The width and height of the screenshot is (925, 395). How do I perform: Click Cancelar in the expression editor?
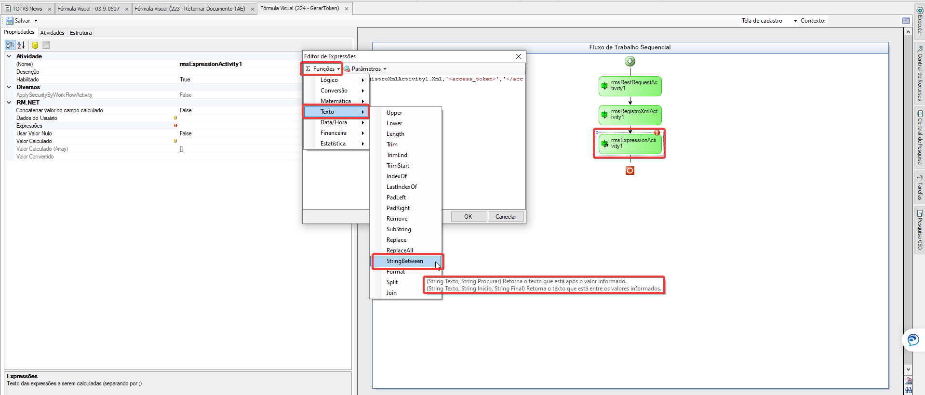pyautogui.click(x=506, y=217)
